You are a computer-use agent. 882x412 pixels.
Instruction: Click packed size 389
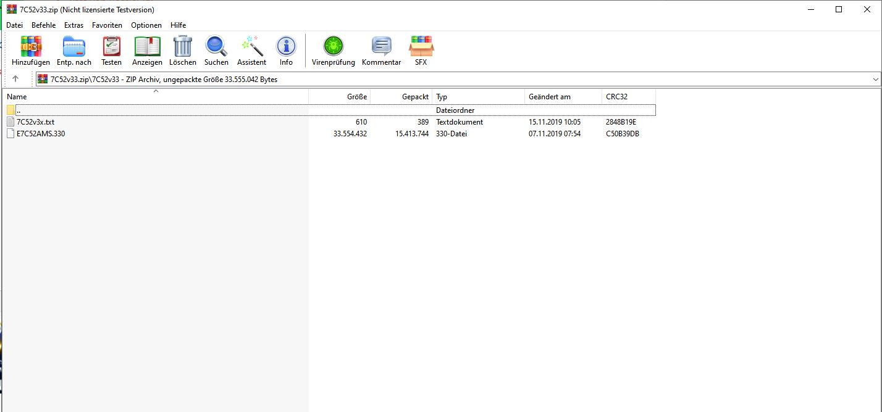[423, 122]
